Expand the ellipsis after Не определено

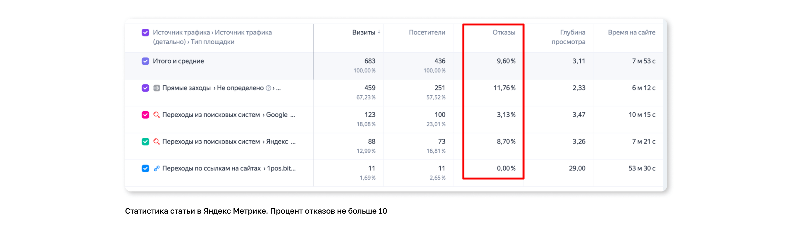[278, 89]
